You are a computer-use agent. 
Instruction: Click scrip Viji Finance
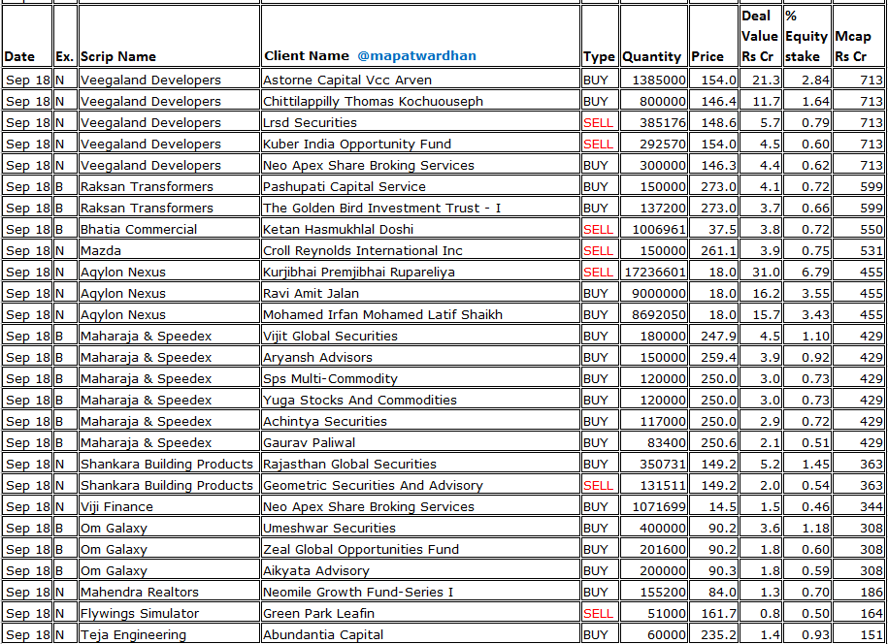[x=116, y=507]
